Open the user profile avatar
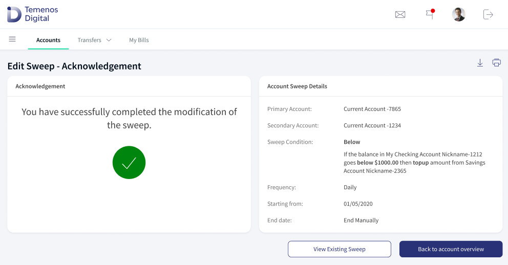 pos(459,14)
